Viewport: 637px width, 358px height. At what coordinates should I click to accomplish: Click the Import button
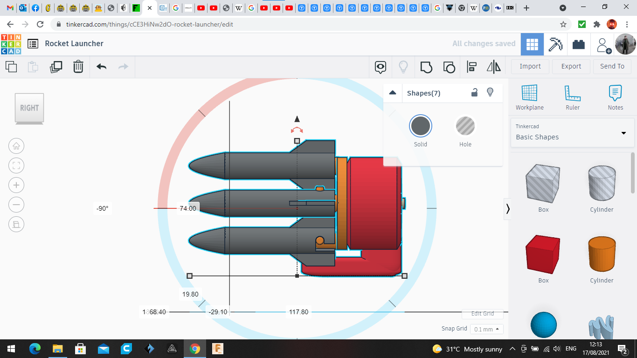pyautogui.click(x=530, y=66)
